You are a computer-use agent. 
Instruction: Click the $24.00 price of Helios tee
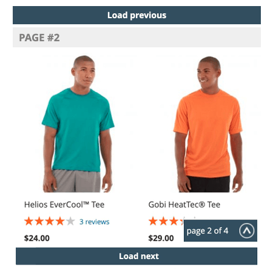[x=37, y=238]
